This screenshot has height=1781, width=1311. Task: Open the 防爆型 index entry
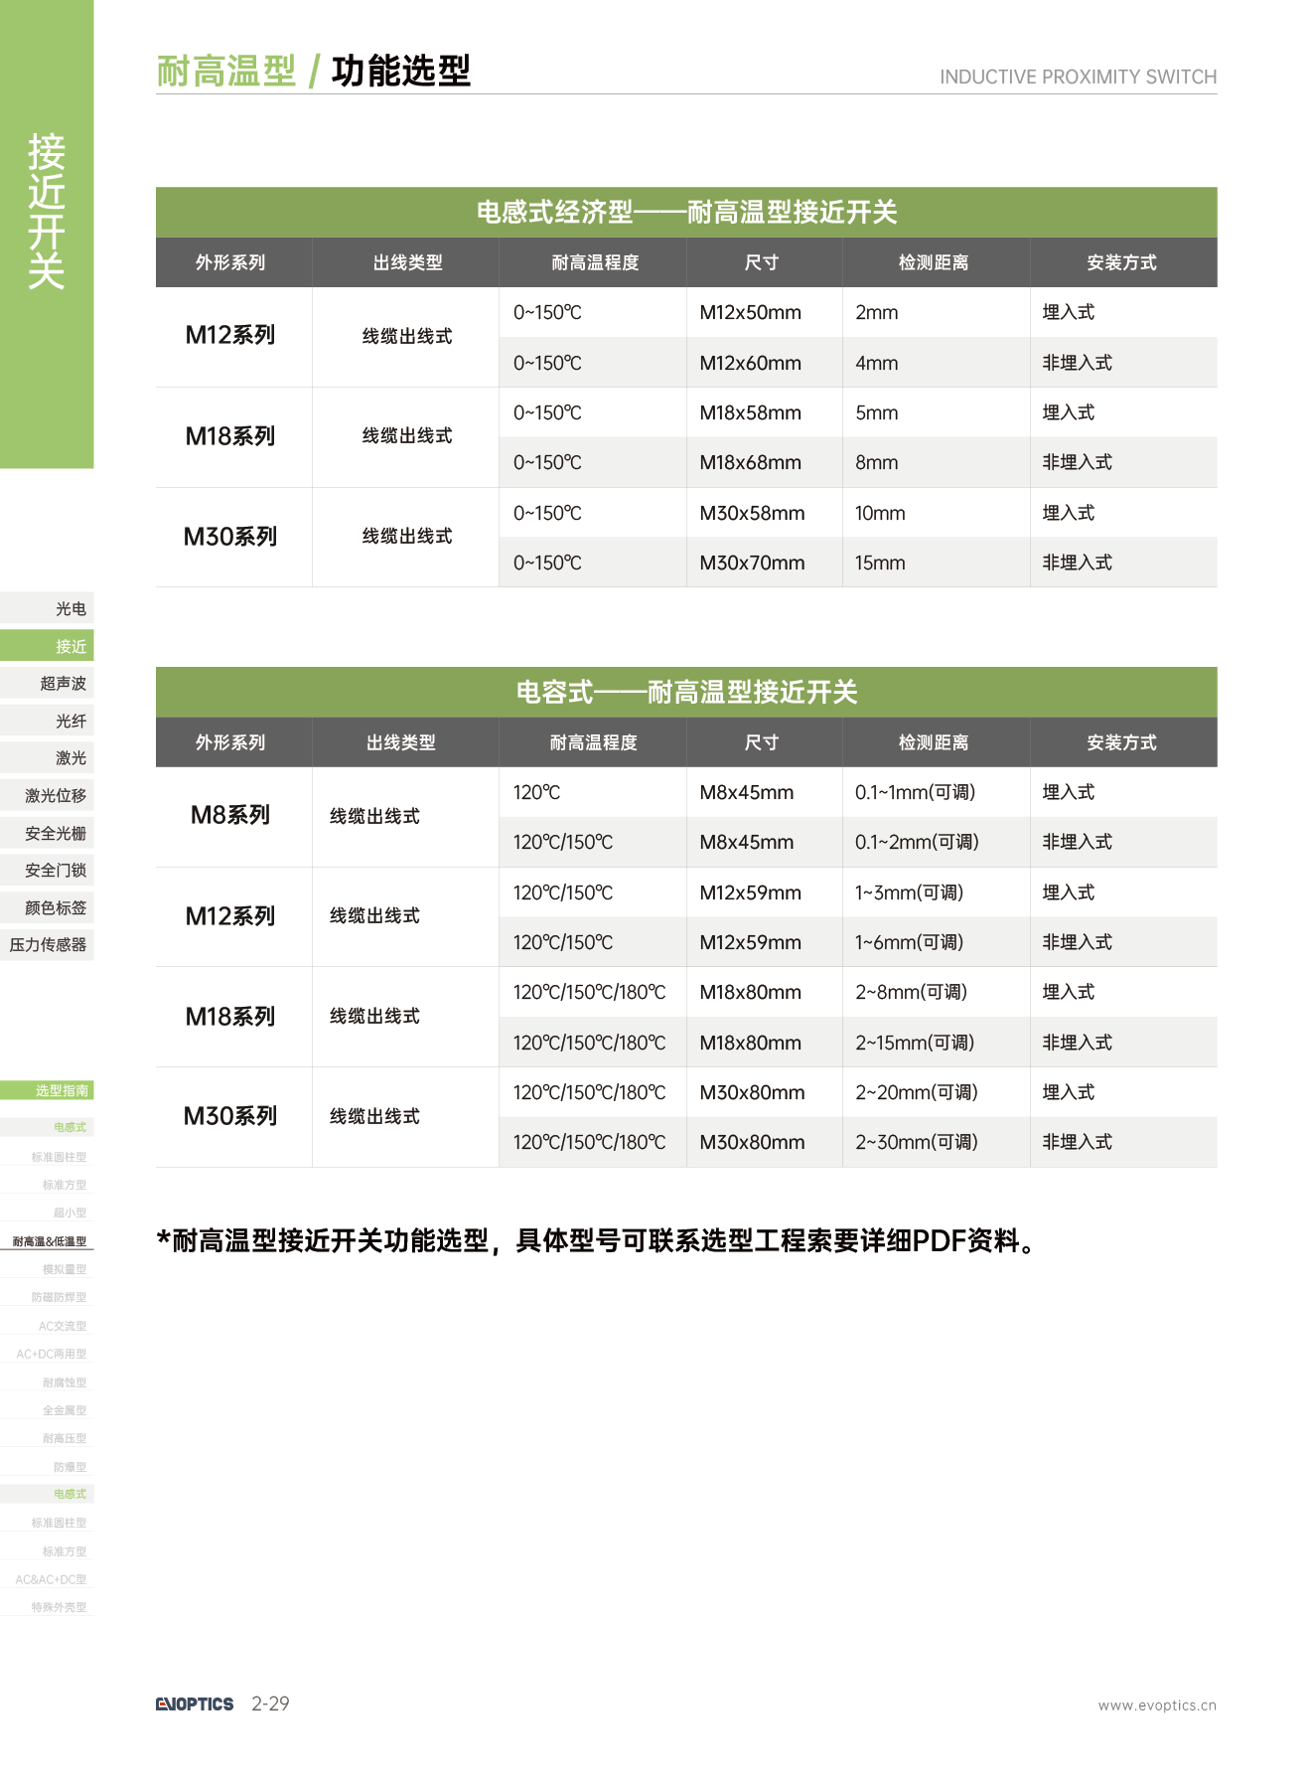[x=70, y=1467]
